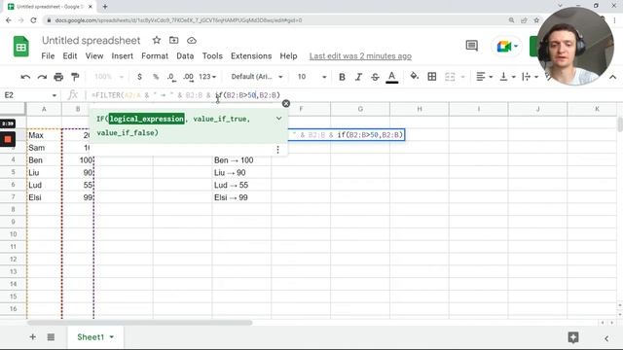Open the font family dropdown
Image resolution: width=623 pixels, height=350 pixels.
(x=257, y=77)
